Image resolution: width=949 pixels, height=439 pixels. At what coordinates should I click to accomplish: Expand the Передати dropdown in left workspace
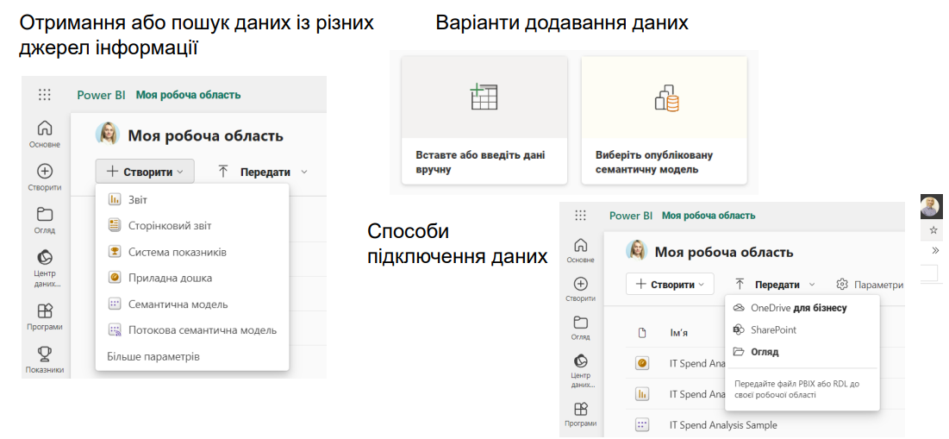click(263, 172)
